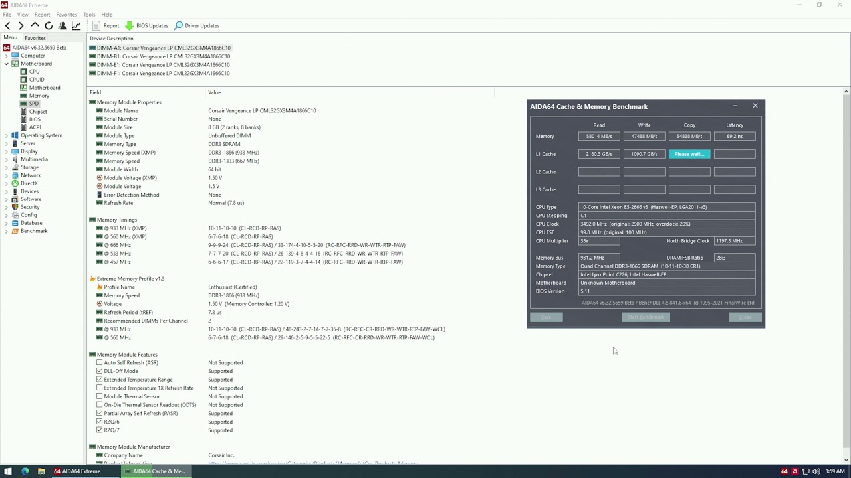Click the user report wizard icon
The width and height of the screenshot is (851, 478).
[62, 25]
